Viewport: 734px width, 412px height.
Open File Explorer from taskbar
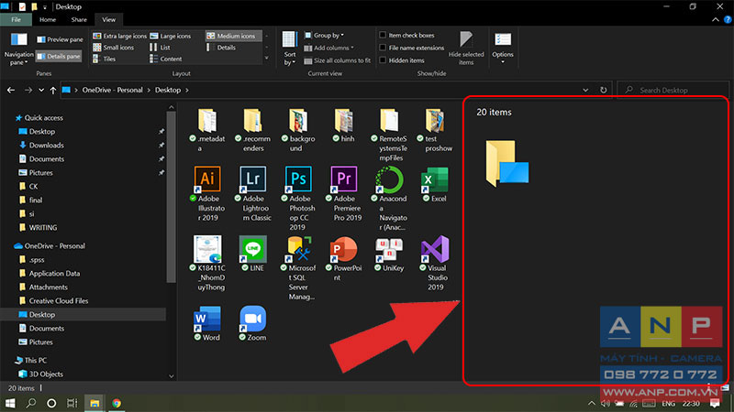pos(95,403)
